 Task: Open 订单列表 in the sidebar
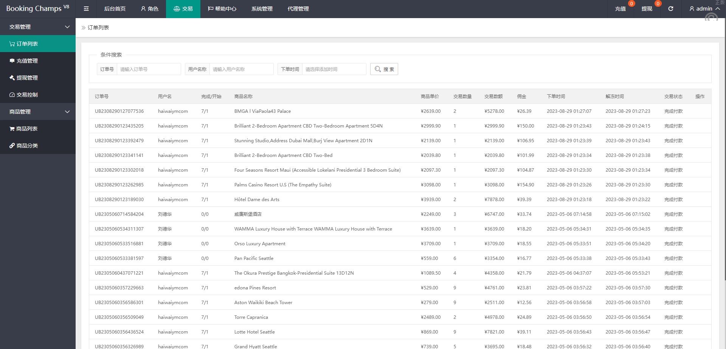[38, 44]
